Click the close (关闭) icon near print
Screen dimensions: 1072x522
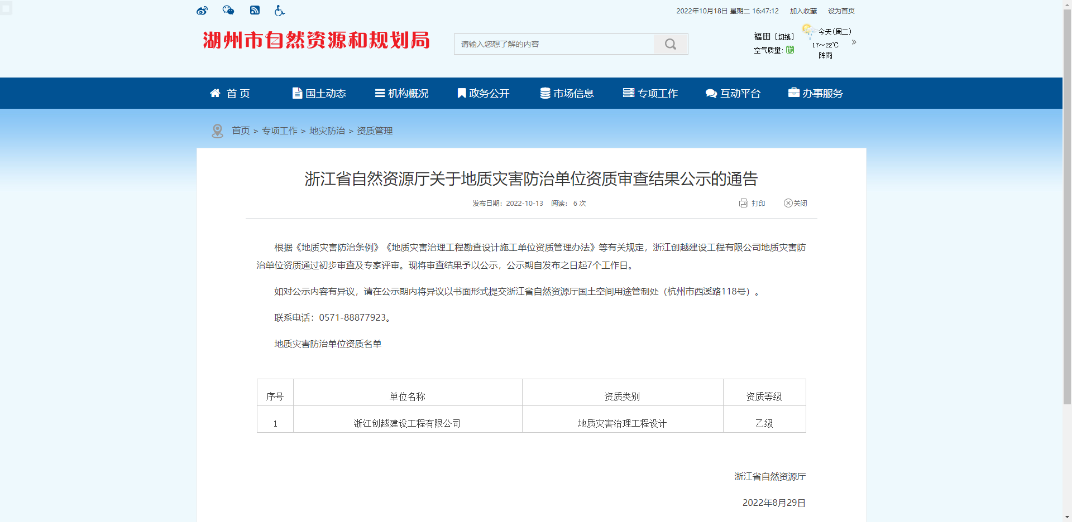[788, 203]
